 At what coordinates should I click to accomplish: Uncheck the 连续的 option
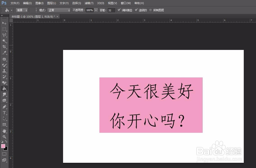click(136, 10)
